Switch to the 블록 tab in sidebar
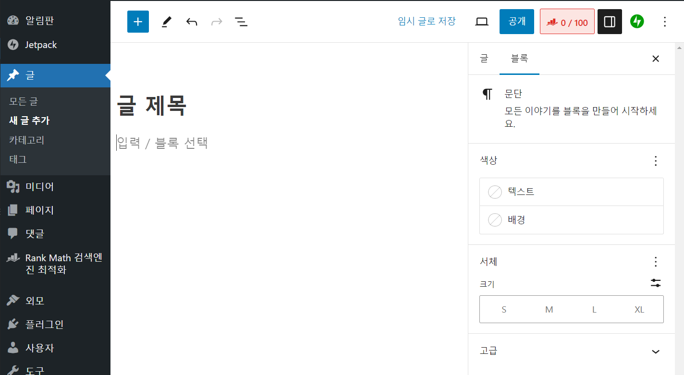Viewport: 684px width, 375px height. 519,59
